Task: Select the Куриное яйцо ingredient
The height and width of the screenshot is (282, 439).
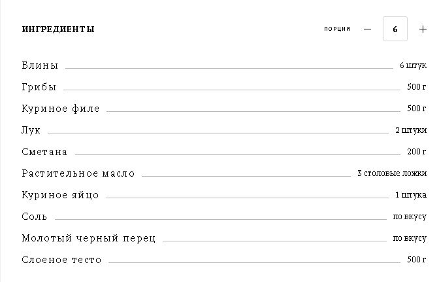Action: [x=60, y=195]
